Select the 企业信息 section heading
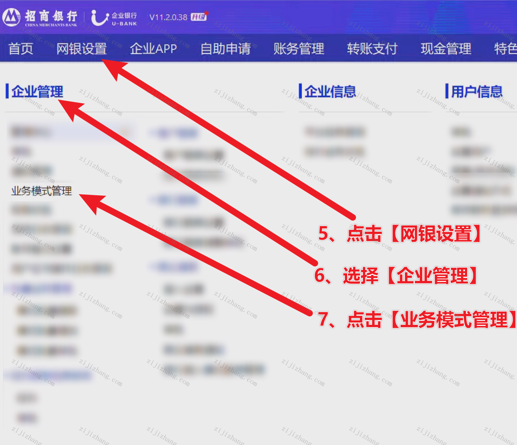 tap(330, 92)
